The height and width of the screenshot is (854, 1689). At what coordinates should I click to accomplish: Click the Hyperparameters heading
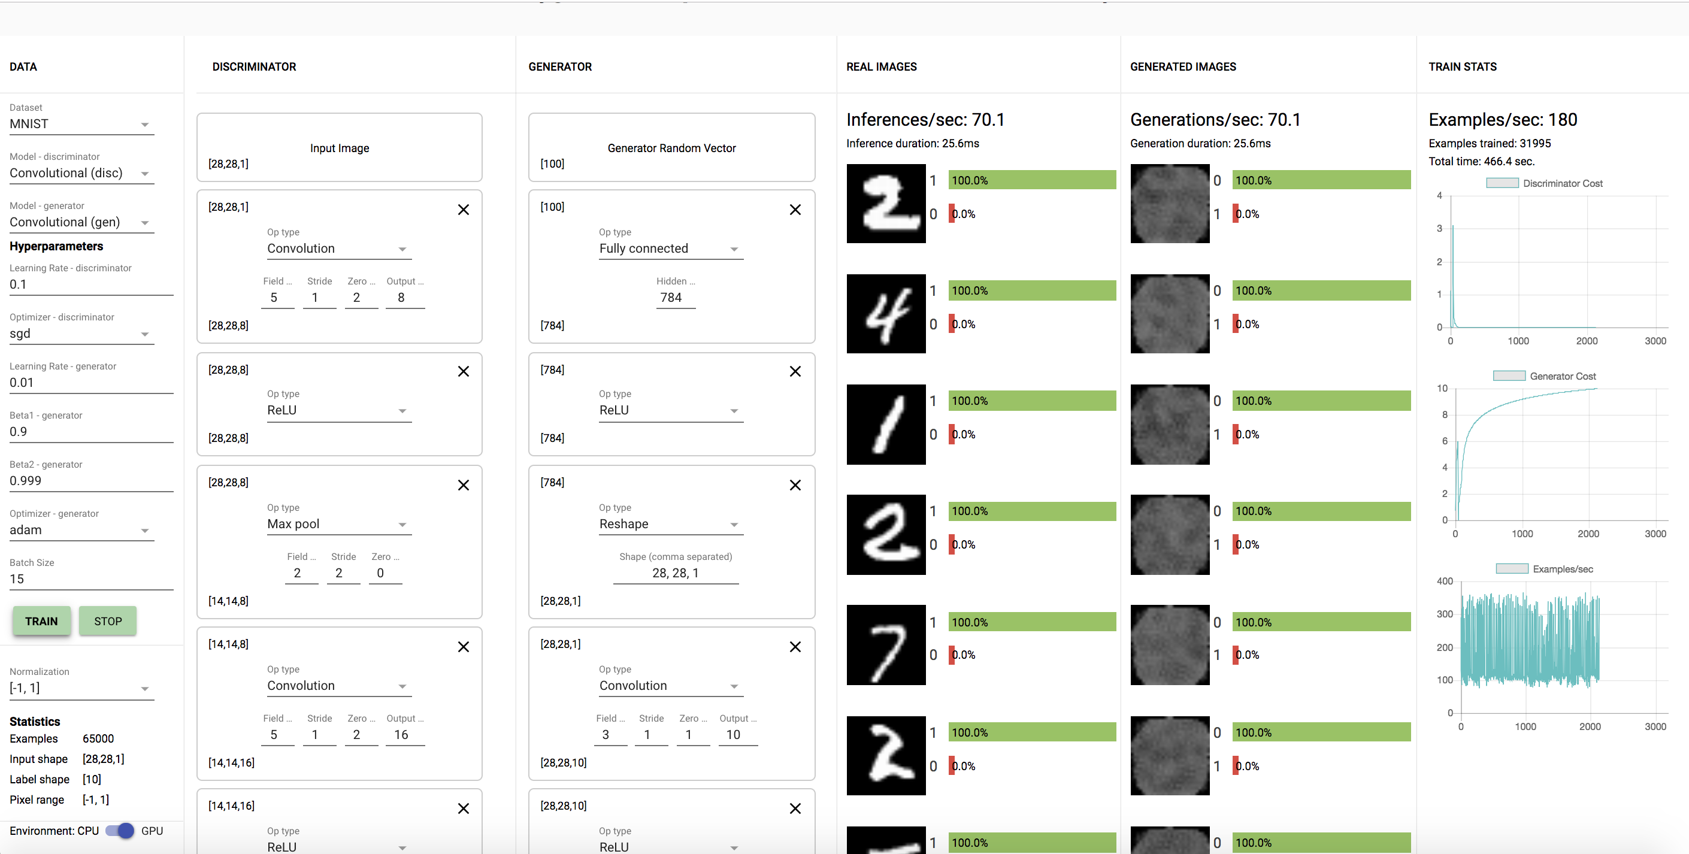pos(56,246)
